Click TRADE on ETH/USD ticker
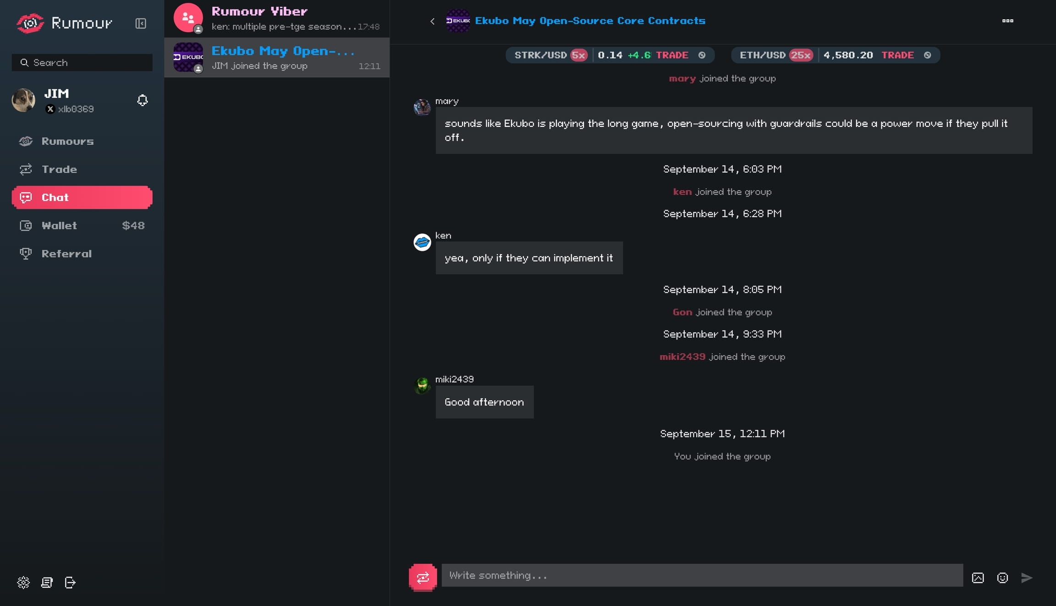The height and width of the screenshot is (606, 1056). [897, 55]
